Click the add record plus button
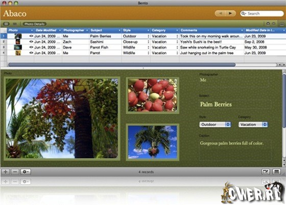The image size is (286, 205). tap(6, 172)
